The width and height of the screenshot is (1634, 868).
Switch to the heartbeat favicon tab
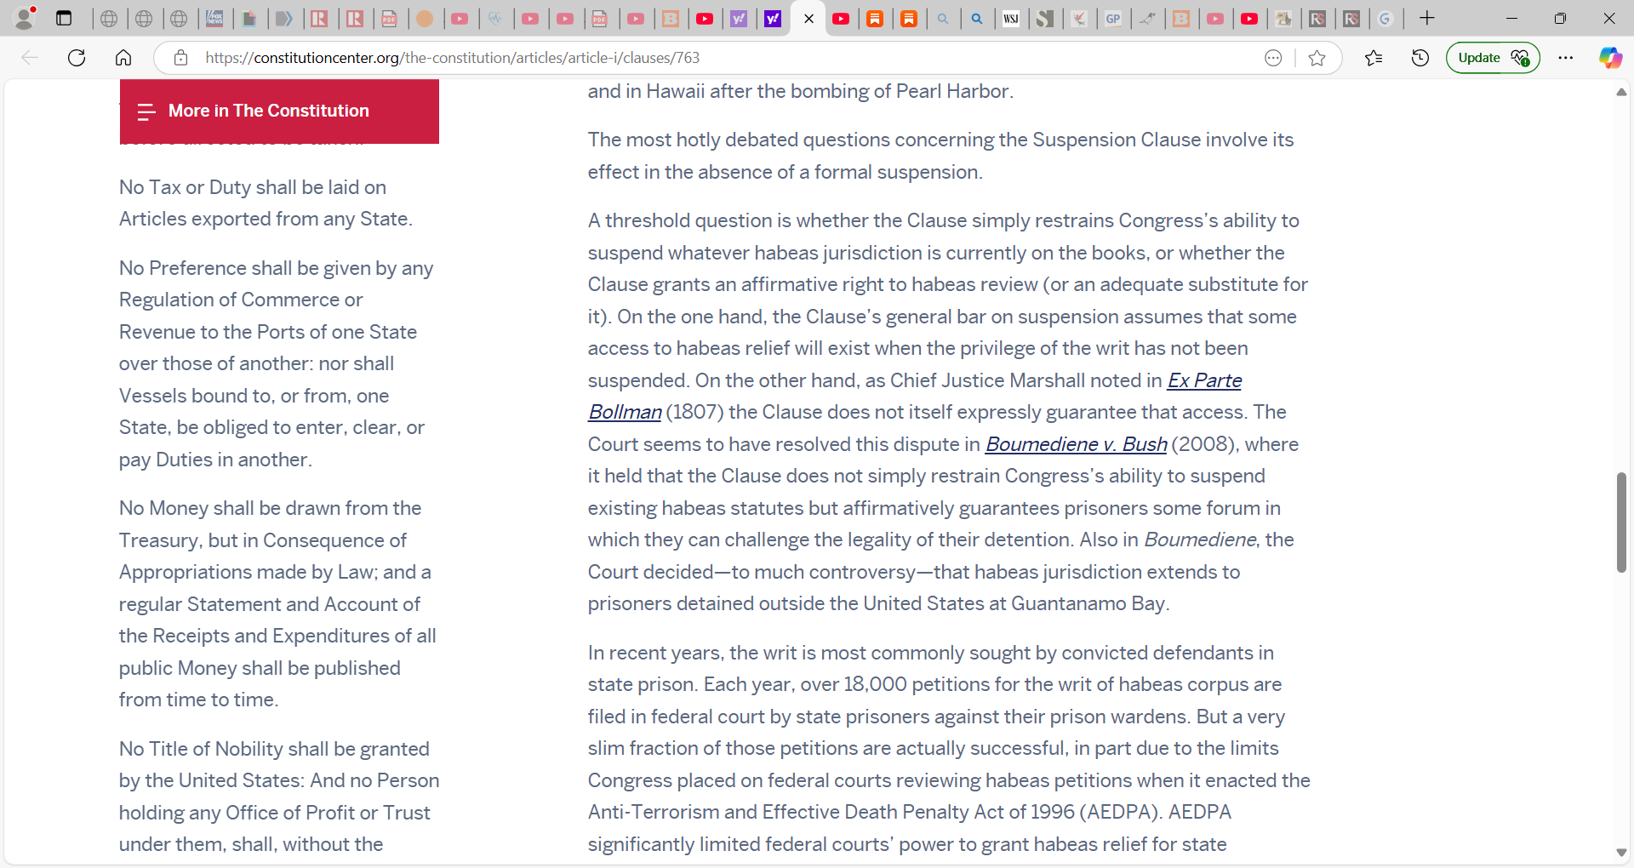(x=495, y=19)
